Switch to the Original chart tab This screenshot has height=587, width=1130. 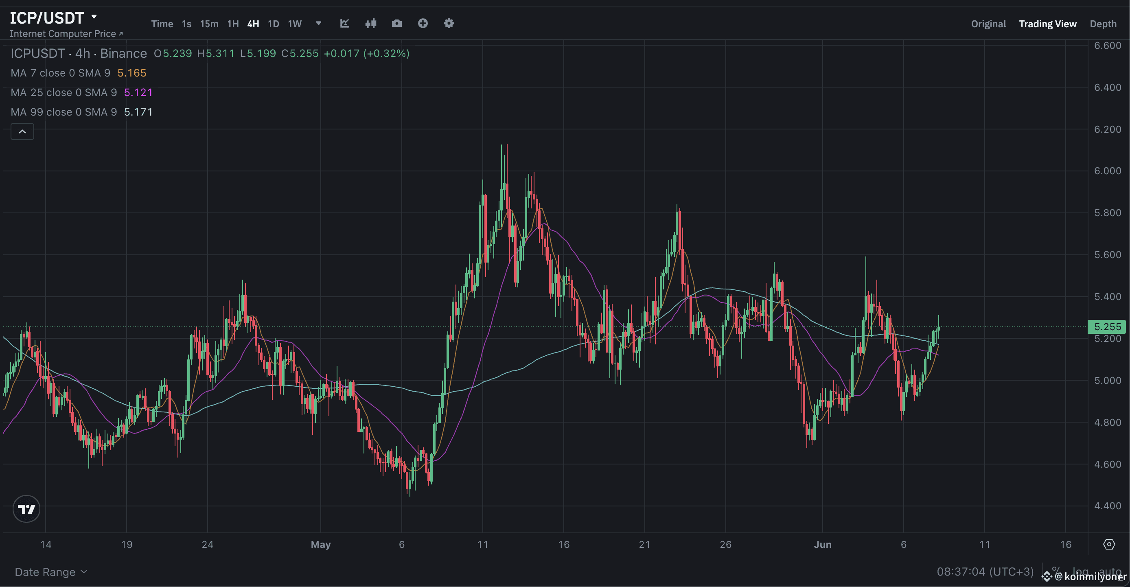point(988,24)
